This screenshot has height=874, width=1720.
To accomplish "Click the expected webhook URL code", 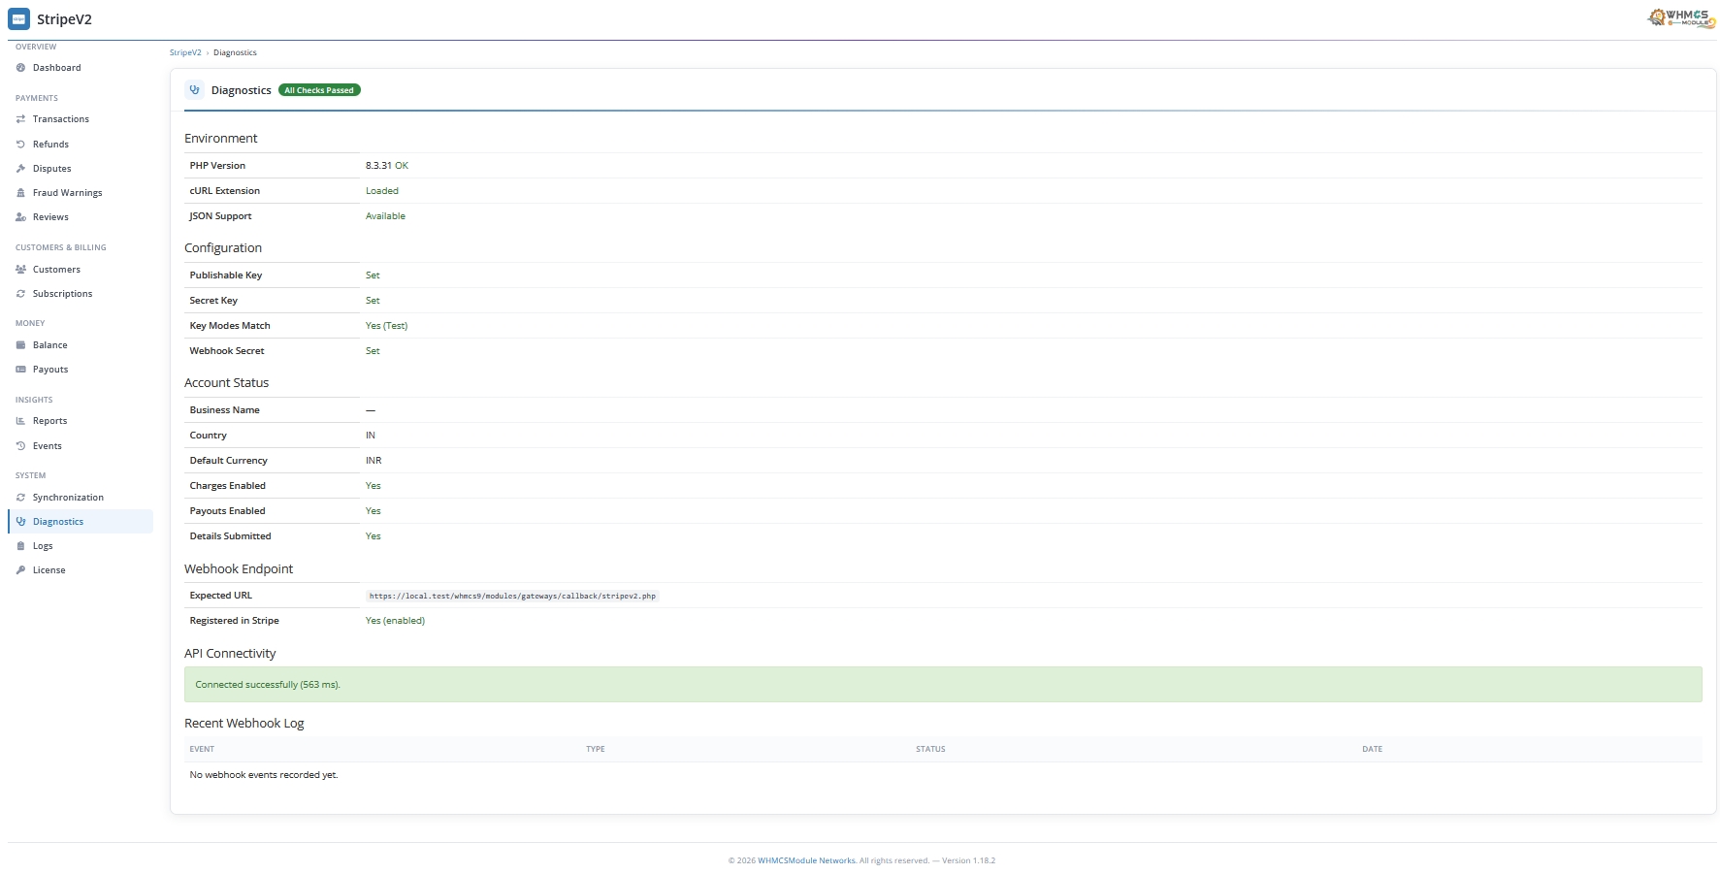I will [x=512, y=596].
